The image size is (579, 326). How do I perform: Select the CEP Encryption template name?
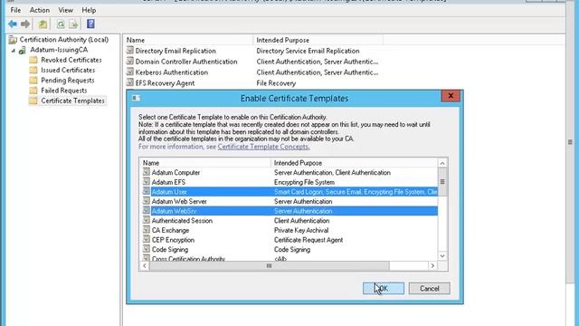click(x=173, y=240)
